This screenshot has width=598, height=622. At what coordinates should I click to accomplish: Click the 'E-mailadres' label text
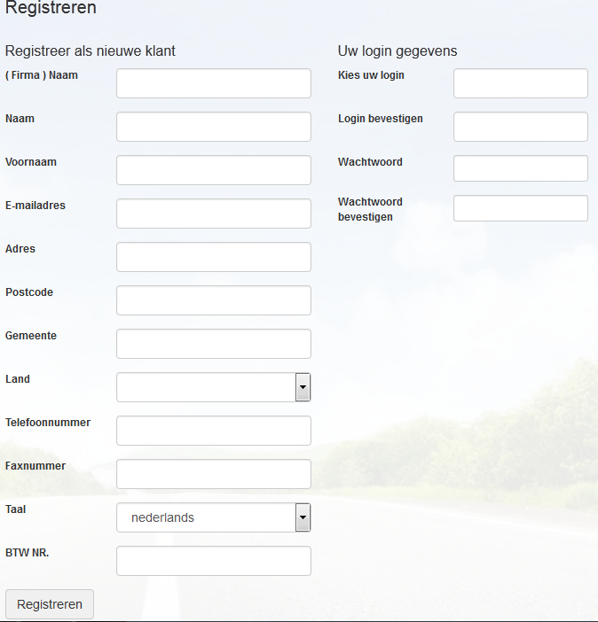35,206
